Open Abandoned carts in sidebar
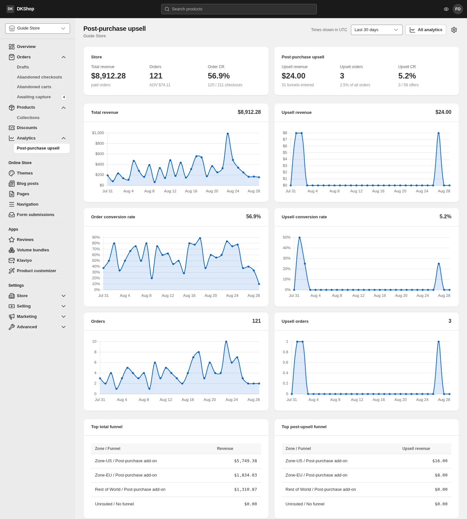467x519 pixels. pyautogui.click(x=34, y=87)
